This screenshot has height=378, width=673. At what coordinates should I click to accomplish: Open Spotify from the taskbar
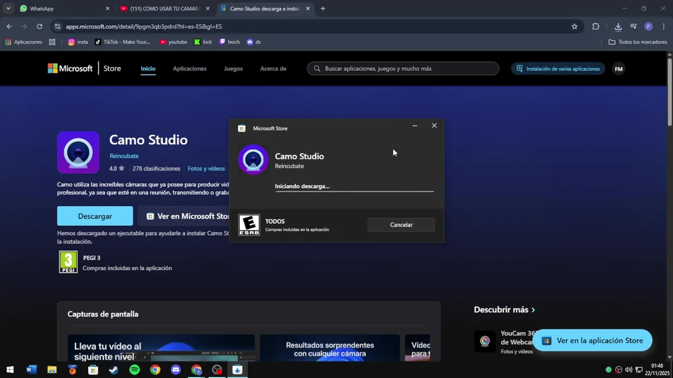click(x=134, y=370)
